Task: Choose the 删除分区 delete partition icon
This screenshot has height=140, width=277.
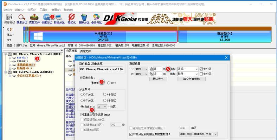Action: (x=84, y=19)
